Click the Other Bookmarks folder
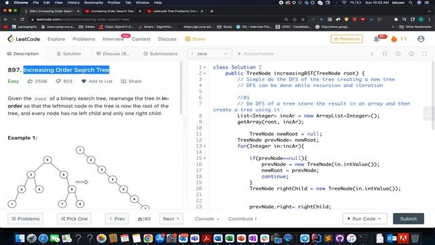435x245 pixels. tap(415, 27)
